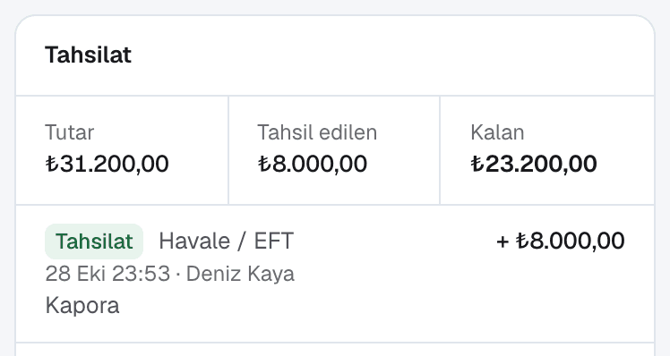Select the ₺31.200,00 total amount
Image resolution: width=670 pixels, height=356 pixels.
(107, 164)
